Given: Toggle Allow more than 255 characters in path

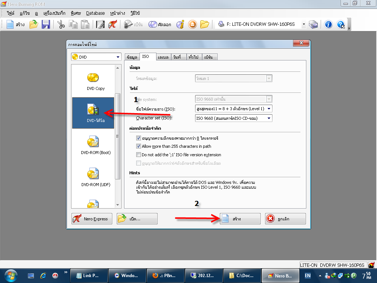Looking at the screenshot, I should pos(138,146).
